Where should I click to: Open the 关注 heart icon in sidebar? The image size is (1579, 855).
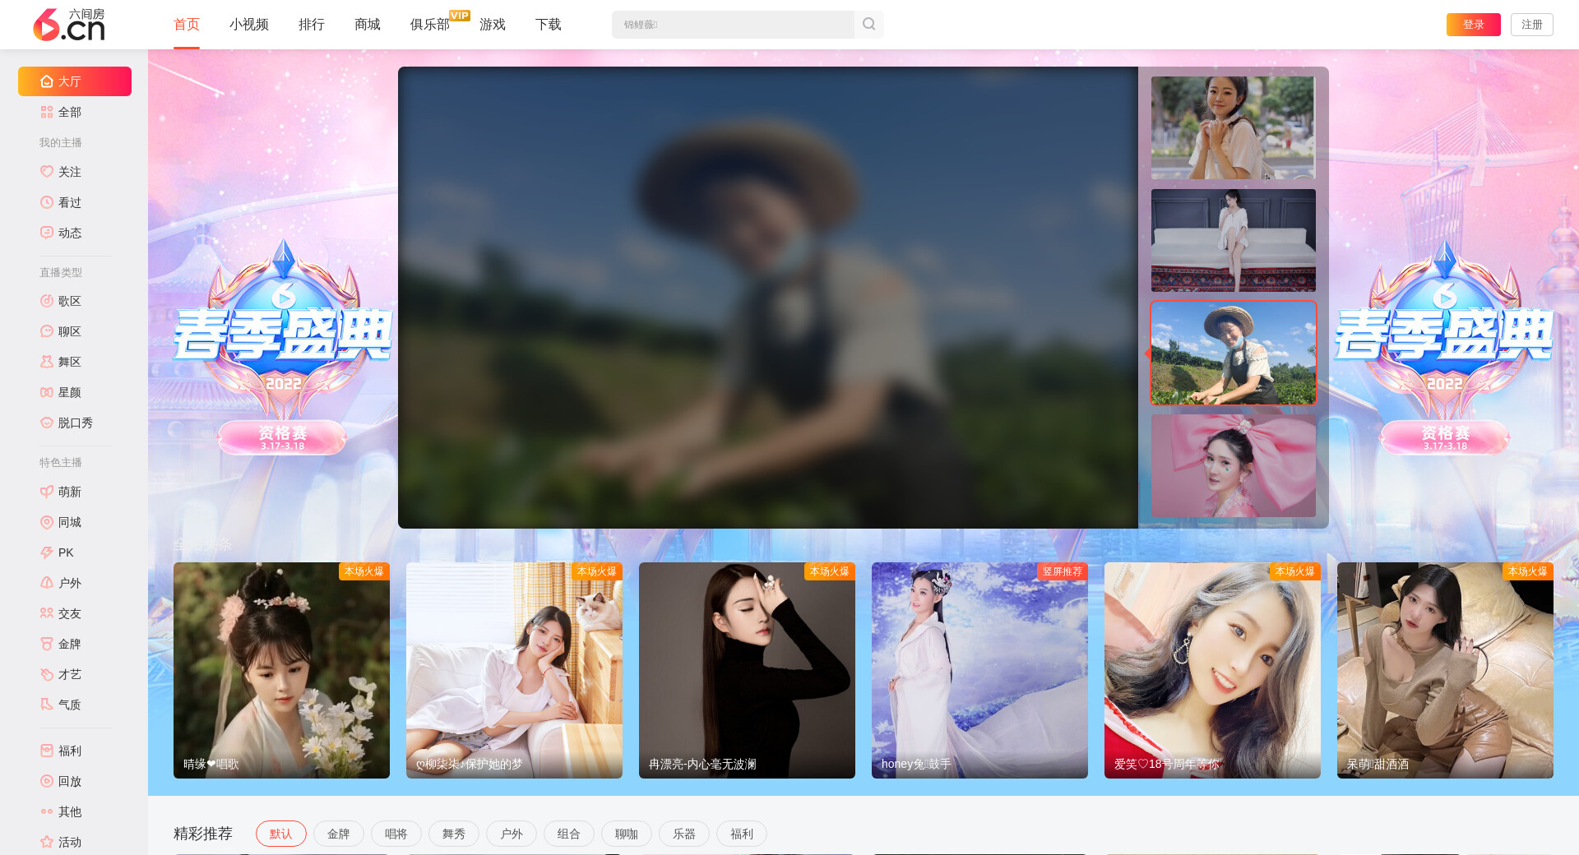click(x=47, y=172)
